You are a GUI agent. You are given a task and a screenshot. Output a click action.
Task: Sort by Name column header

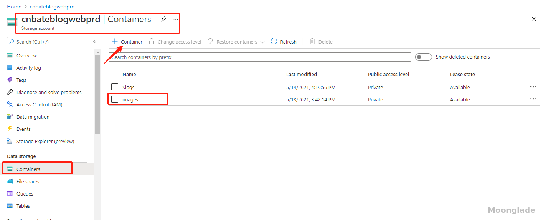[x=129, y=75]
